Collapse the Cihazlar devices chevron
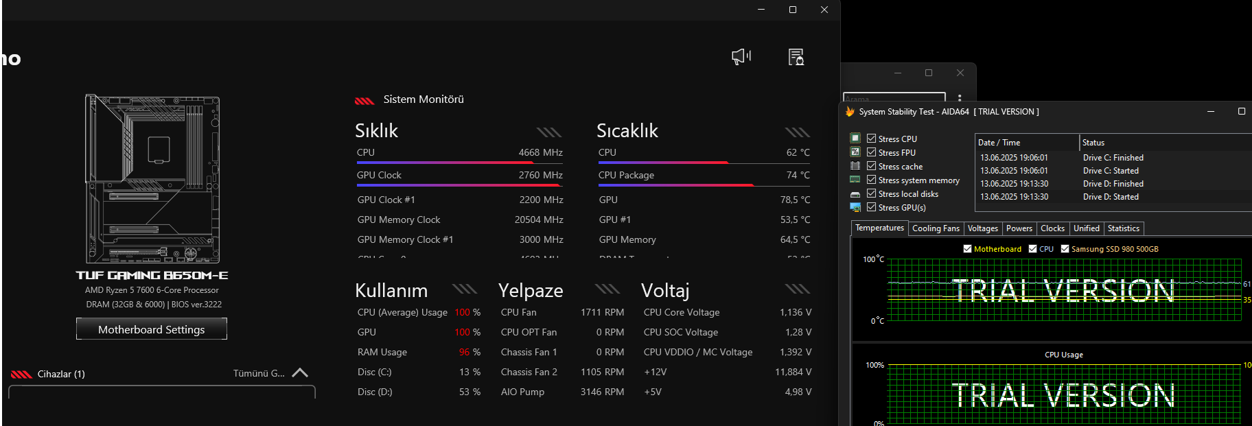This screenshot has height=426, width=1252. 300,372
